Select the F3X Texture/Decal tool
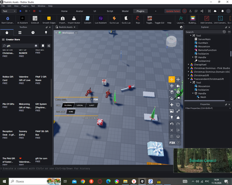 pyautogui.click(x=172, y=111)
